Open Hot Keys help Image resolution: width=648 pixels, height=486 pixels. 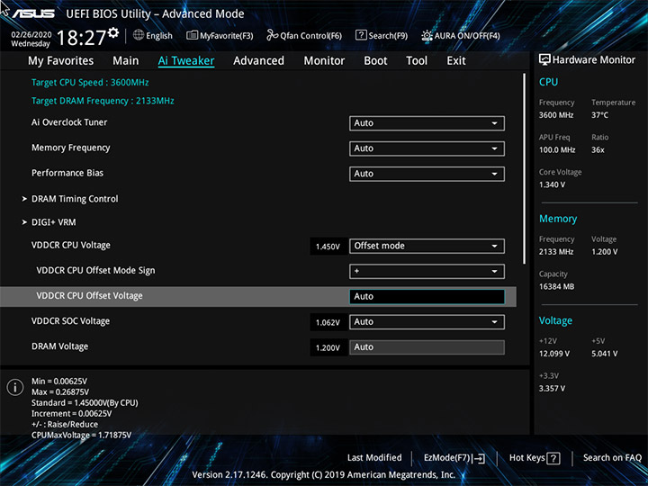pyautogui.click(x=535, y=458)
